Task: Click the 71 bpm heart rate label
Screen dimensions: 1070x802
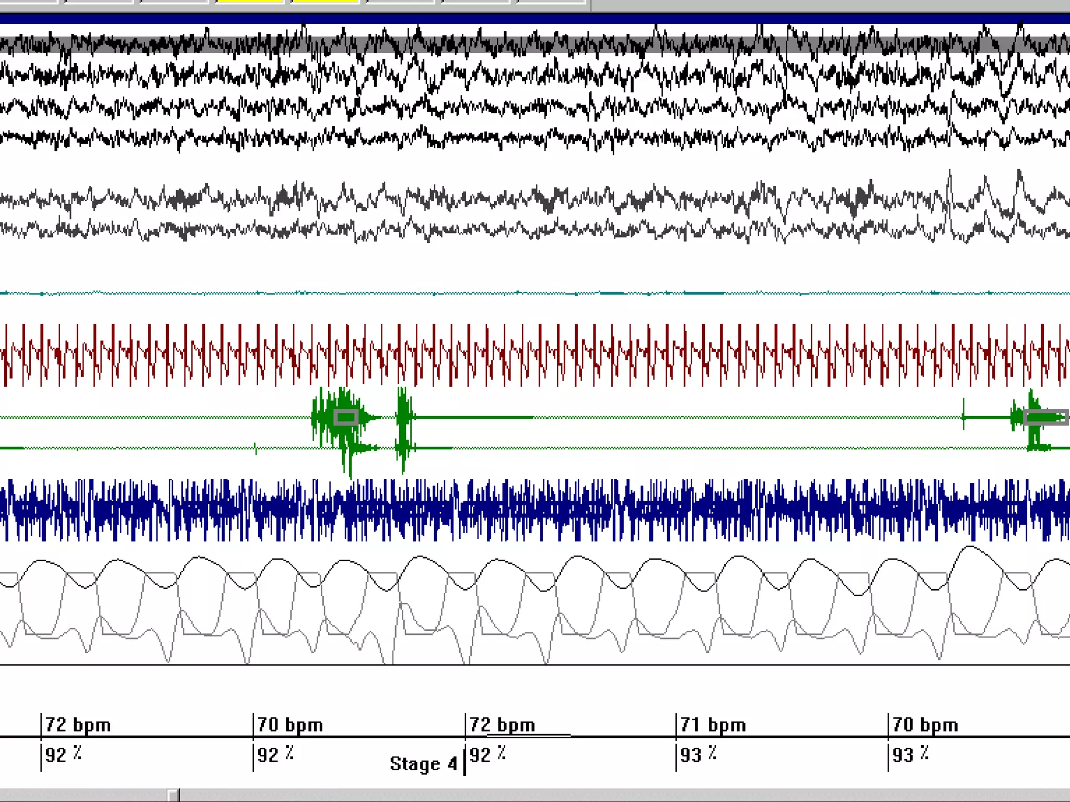Action: click(714, 725)
